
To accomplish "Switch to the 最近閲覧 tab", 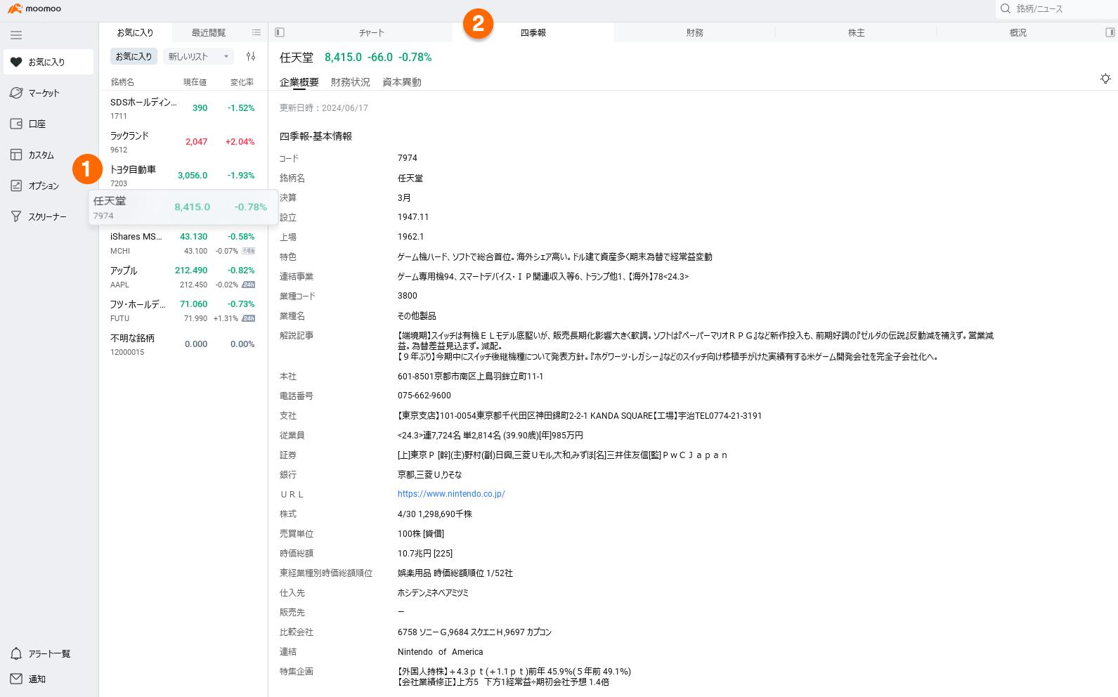I will click(x=209, y=32).
